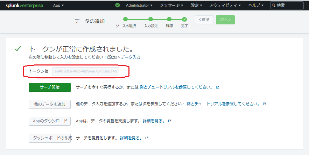Click external link icon on the 他のデータを追加 row
This screenshot has width=309, height=155.
point(265,104)
